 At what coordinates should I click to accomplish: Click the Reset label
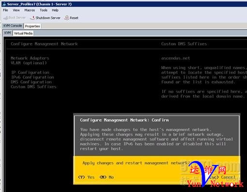coord(74,18)
